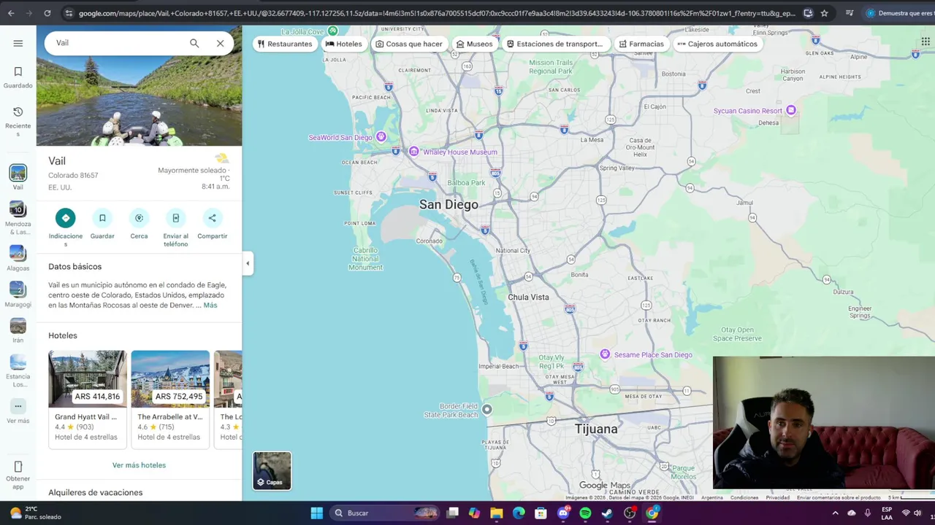
Task: Open the Capas layers thumbnail
Action: pyautogui.click(x=272, y=470)
